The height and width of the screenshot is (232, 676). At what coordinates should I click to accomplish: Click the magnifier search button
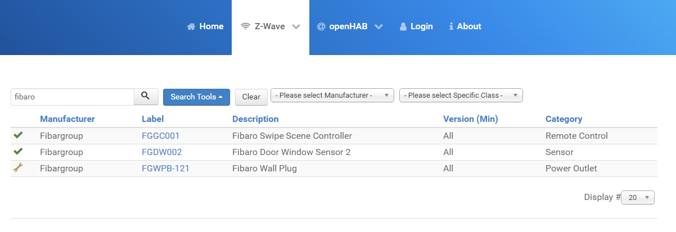coord(146,97)
